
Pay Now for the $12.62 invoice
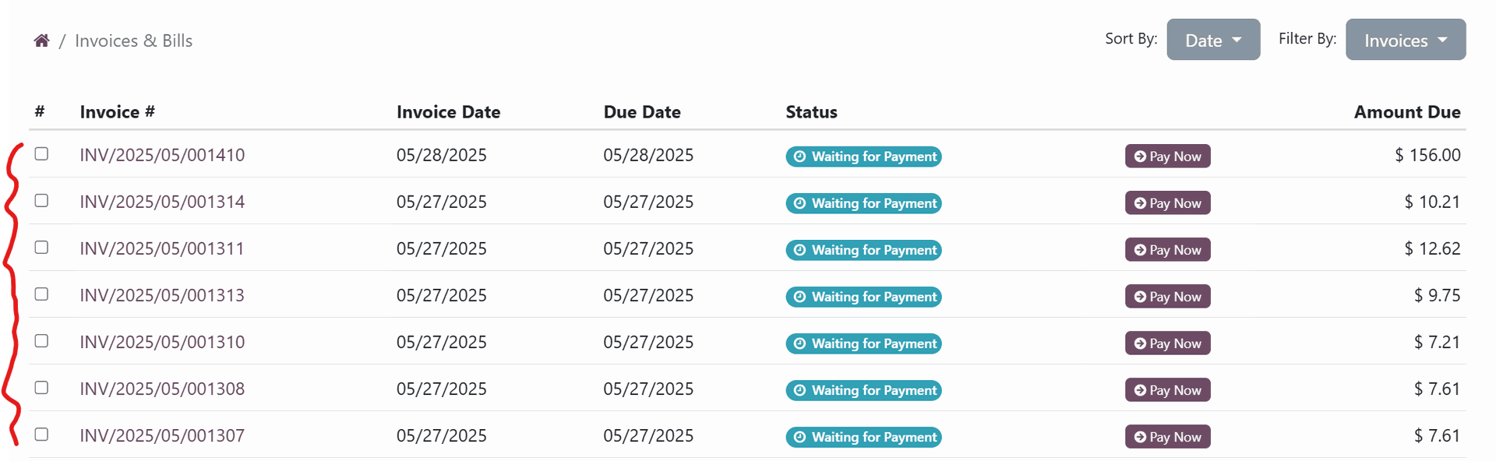click(x=1167, y=250)
